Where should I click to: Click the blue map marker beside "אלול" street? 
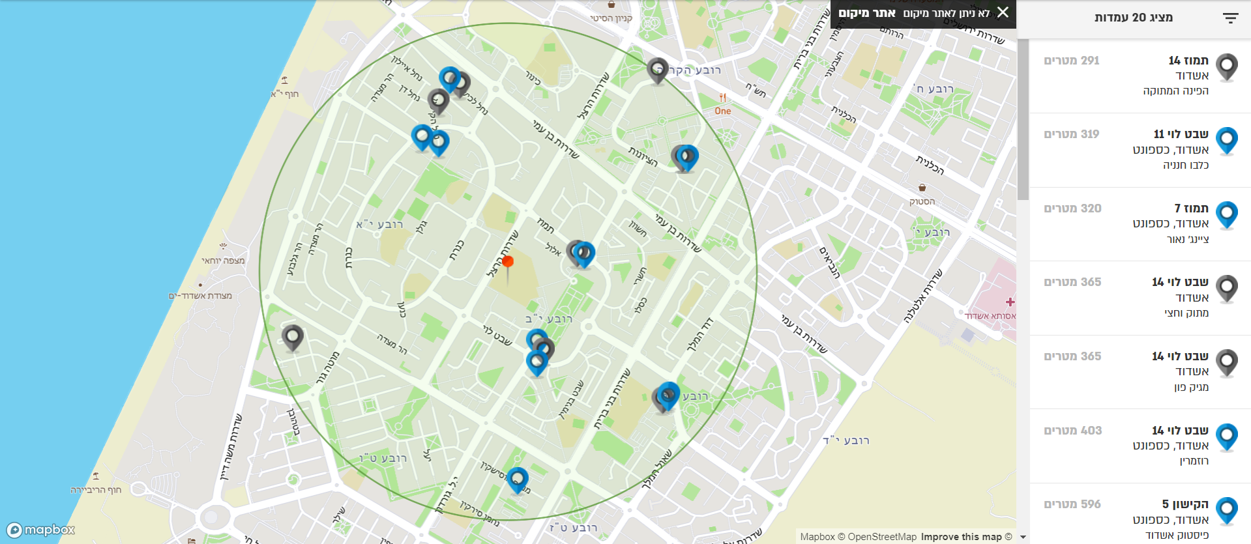(584, 254)
